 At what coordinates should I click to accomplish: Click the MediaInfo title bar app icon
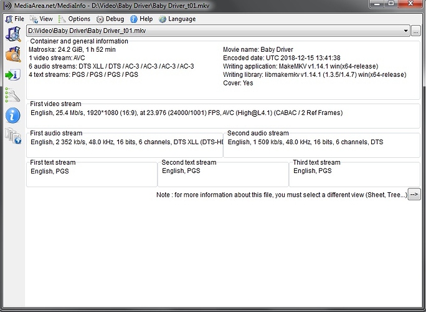[x=7, y=6]
